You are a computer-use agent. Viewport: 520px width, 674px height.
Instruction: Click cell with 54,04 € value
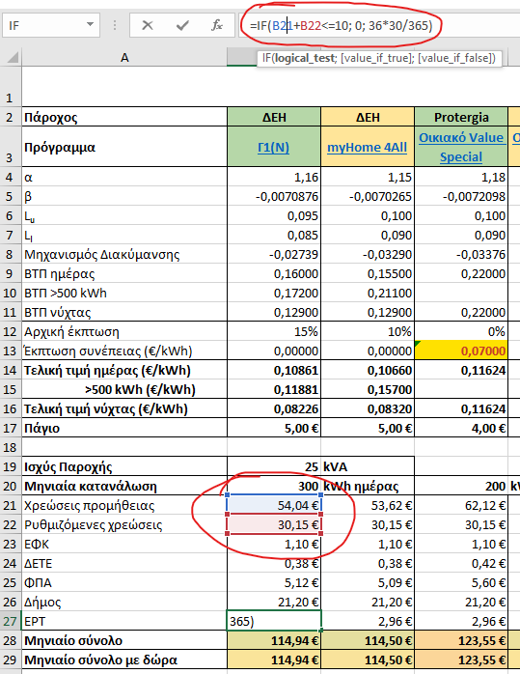[x=274, y=506]
